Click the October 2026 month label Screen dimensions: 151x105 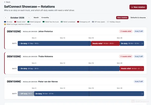[x=17, y=18]
